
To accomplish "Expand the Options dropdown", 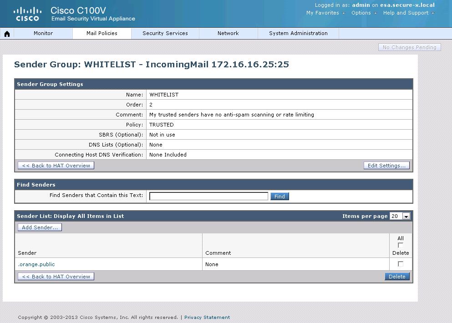I will click(x=364, y=13).
